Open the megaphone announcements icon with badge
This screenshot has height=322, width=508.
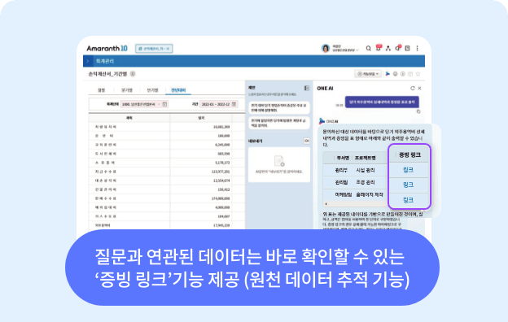point(398,48)
